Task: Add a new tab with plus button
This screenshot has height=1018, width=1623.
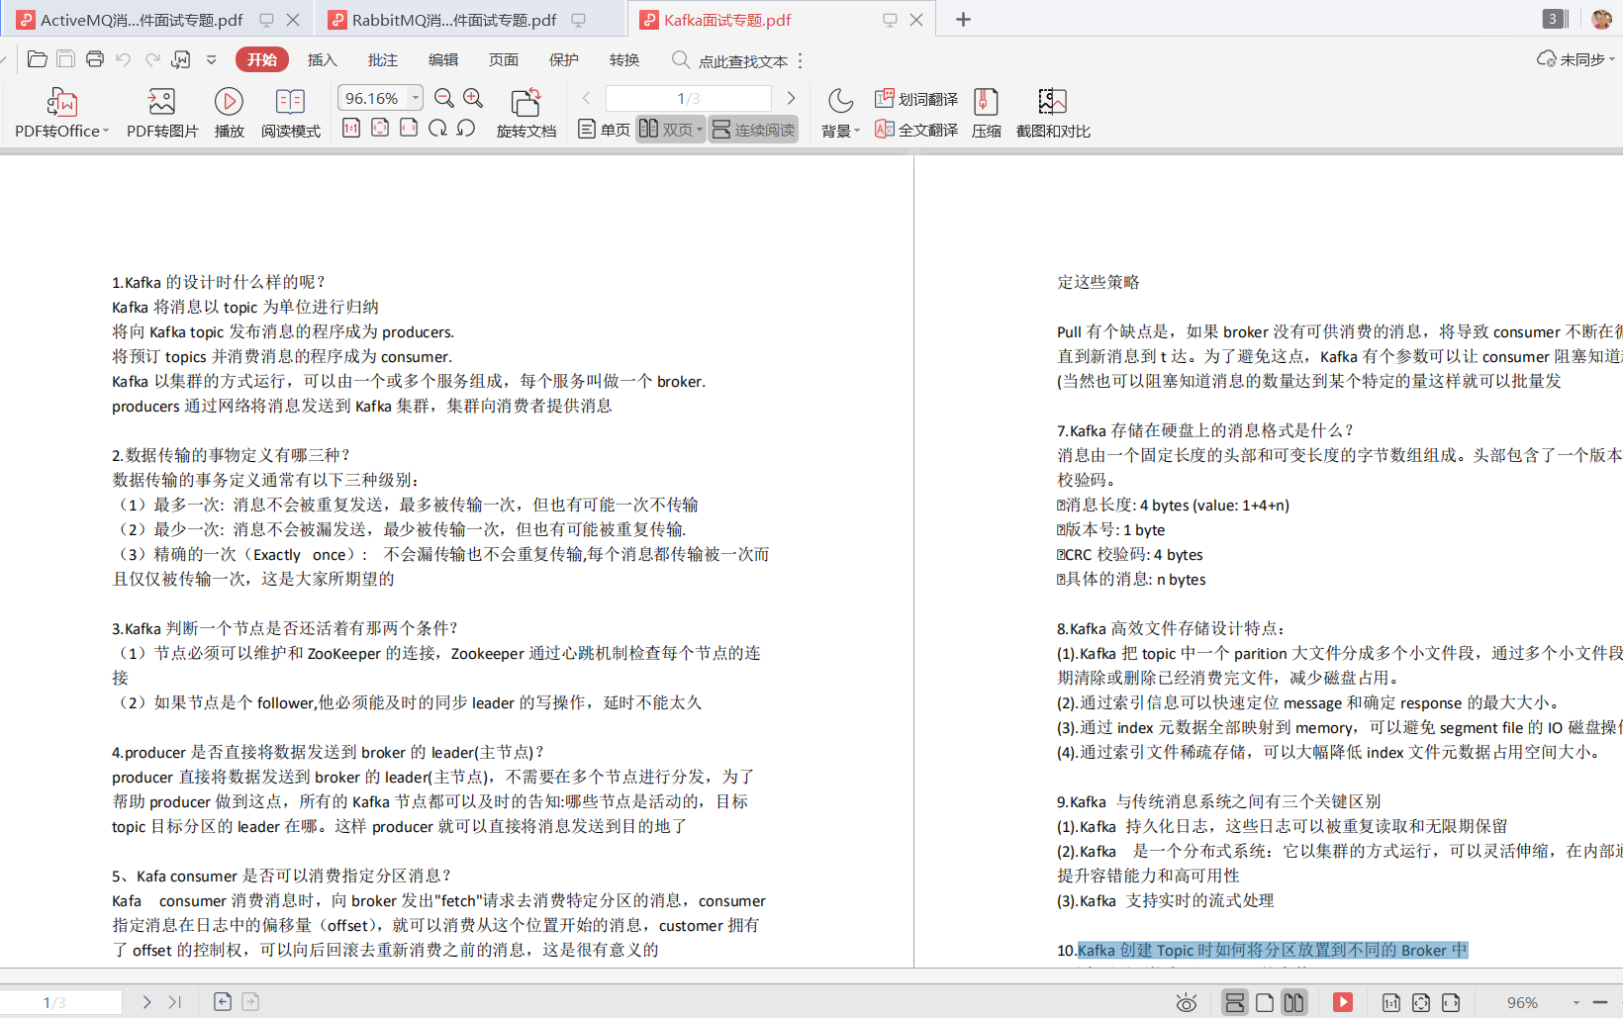Action: click(963, 20)
